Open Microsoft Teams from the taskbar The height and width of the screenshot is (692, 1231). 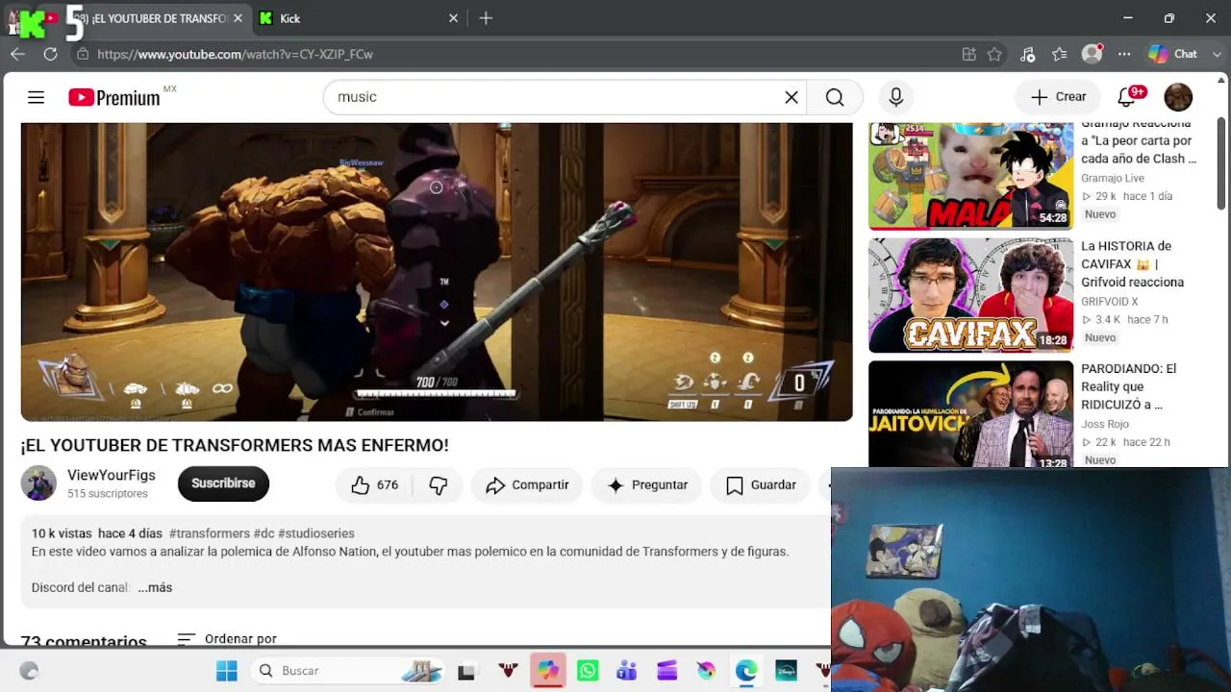coord(627,671)
